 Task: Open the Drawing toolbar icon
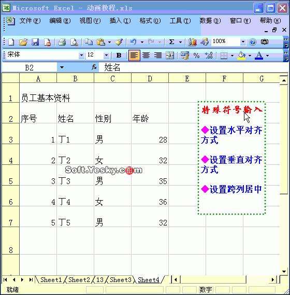point(205,42)
